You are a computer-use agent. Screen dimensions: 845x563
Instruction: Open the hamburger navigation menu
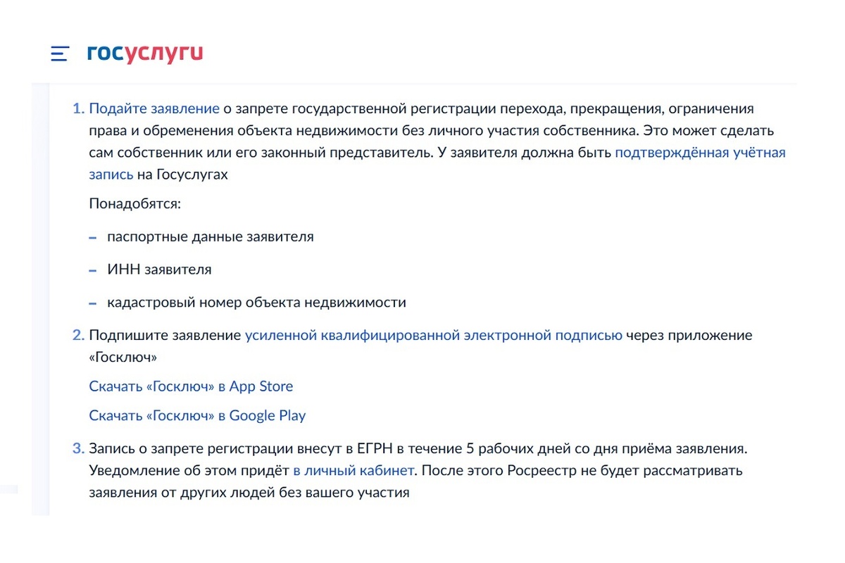click(60, 53)
